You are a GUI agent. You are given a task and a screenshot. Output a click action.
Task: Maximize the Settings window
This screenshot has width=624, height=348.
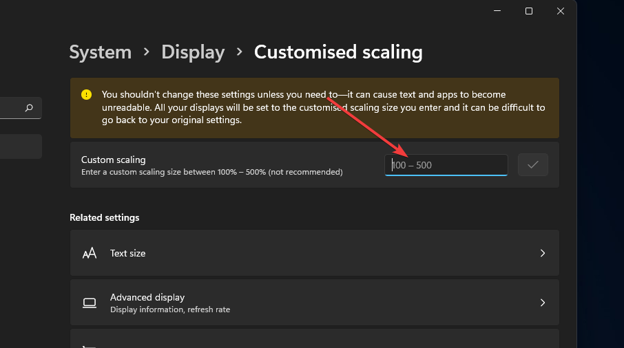[529, 10]
